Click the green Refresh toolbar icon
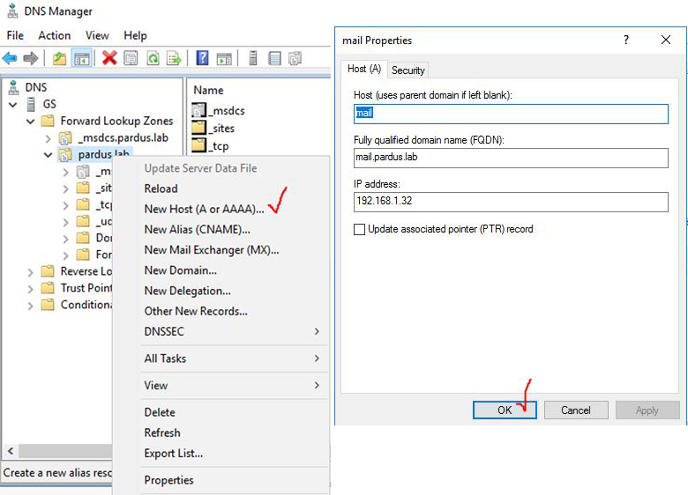Screen dimensions: 688x495 click(153, 58)
